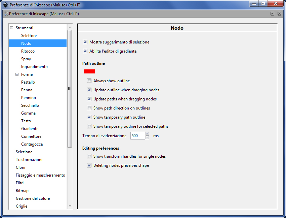
Task: Enable Always show outline checkbox
Action: tap(89, 81)
